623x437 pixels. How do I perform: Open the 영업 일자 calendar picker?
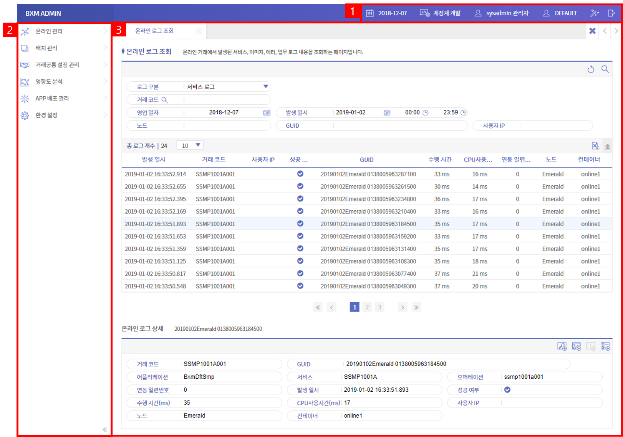(267, 112)
